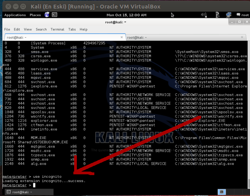Click the mqsvc.exe process name
This screenshot has height=196, width=250.
pyautogui.click(x=41, y=77)
